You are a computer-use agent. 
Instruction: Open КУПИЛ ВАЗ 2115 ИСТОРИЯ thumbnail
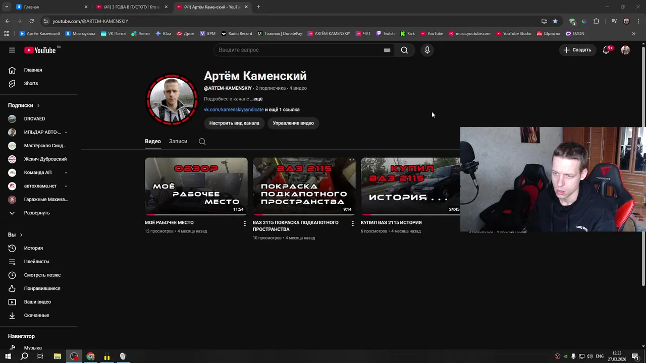tap(410, 187)
